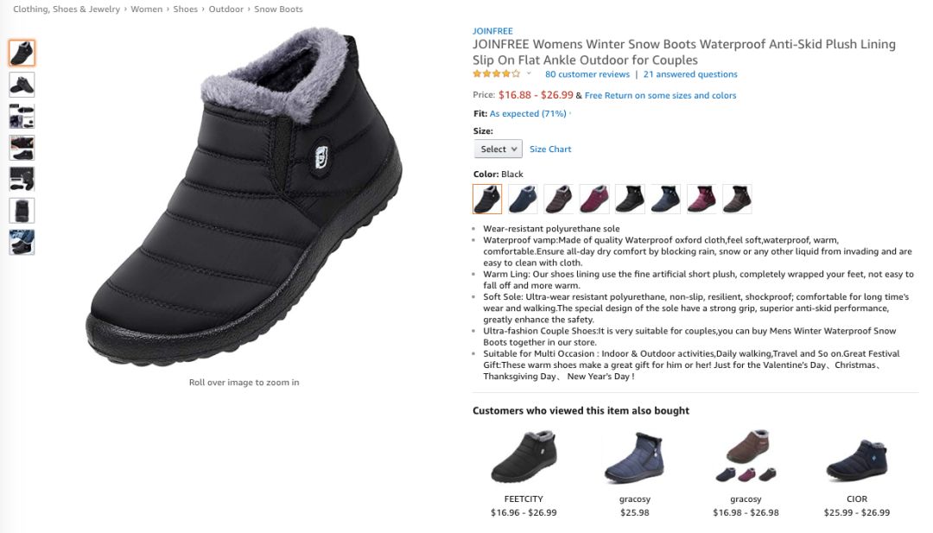
Task: Open the Size Select dropdown
Action: pos(498,149)
